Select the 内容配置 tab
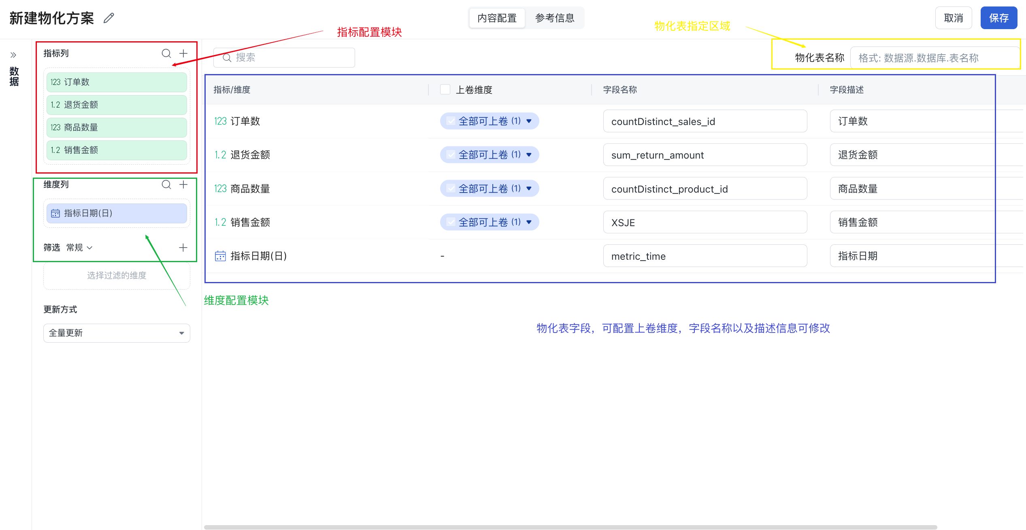Image resolution: width=1026 pixels, height=530 pixels. tap(497, 18)
